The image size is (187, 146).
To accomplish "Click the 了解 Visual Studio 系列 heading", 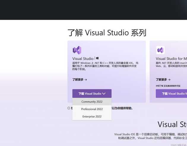I will pos(107,32).
